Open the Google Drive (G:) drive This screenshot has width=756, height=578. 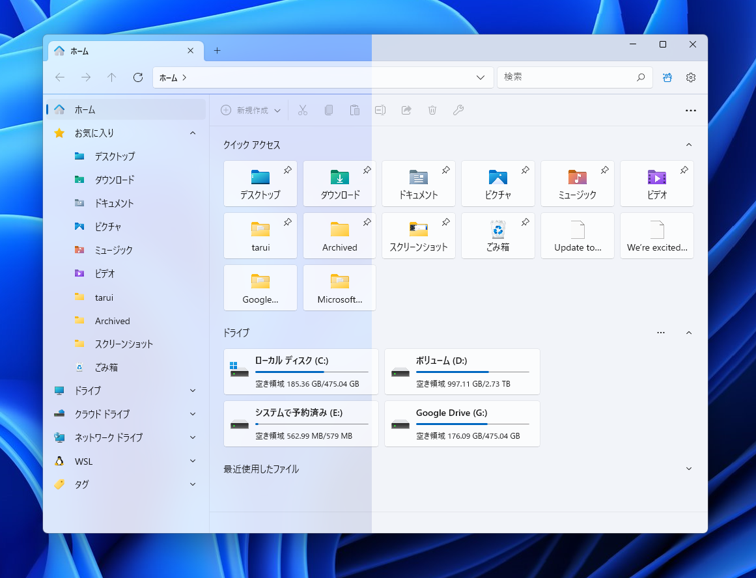point(462,424)
